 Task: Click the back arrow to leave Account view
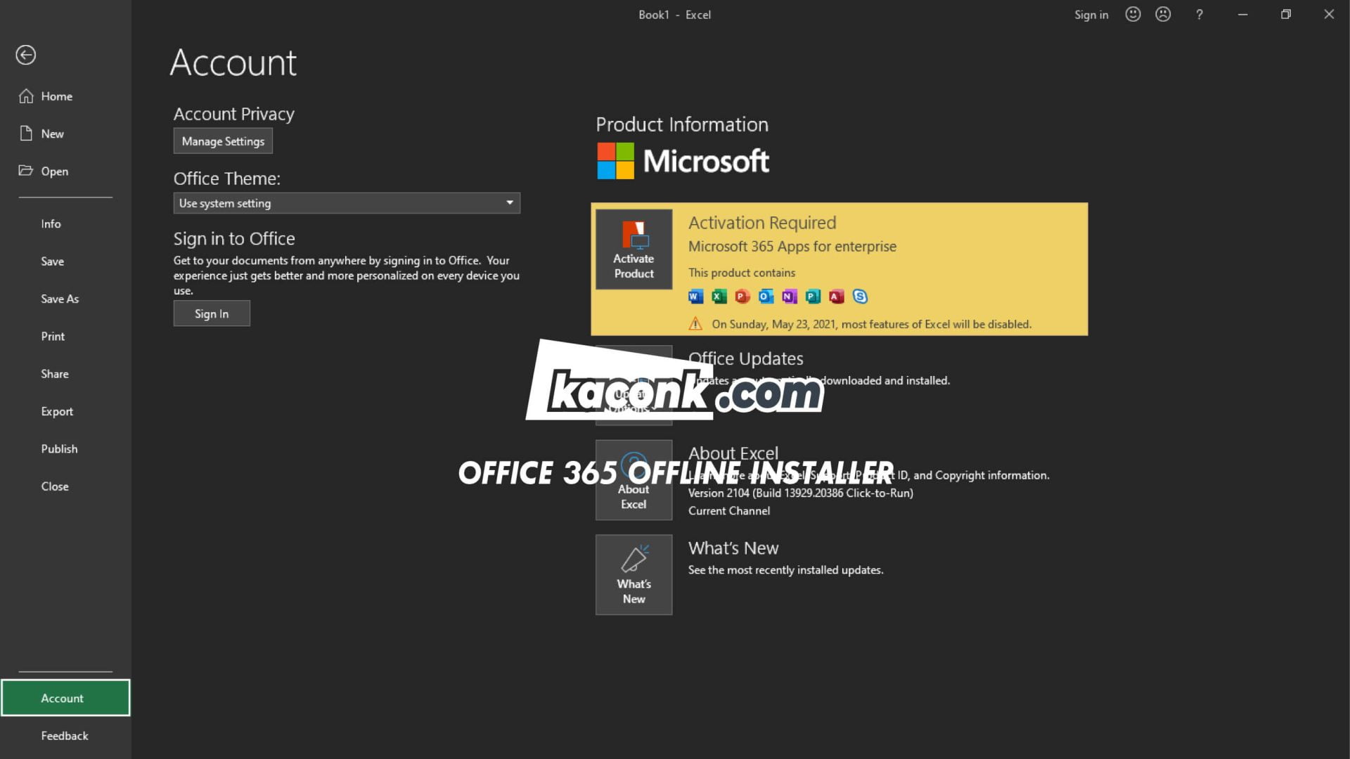click(26, 55)
